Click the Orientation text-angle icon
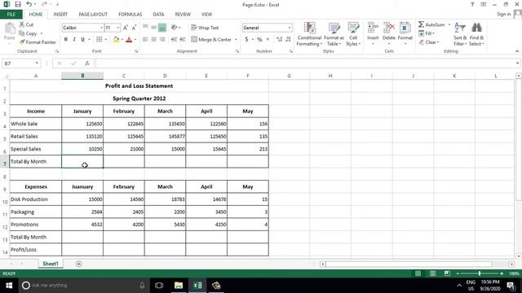Screen dimensions: 522x293 click(x=174, y=27)
